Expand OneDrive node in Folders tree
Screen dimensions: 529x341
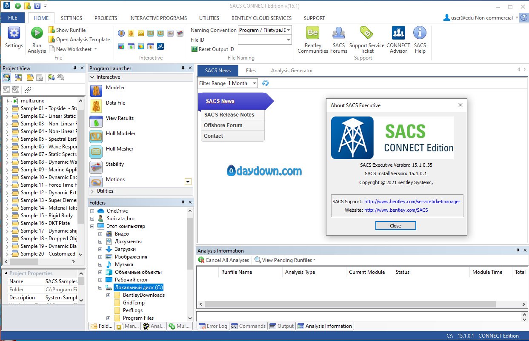(x=92, y=211)
